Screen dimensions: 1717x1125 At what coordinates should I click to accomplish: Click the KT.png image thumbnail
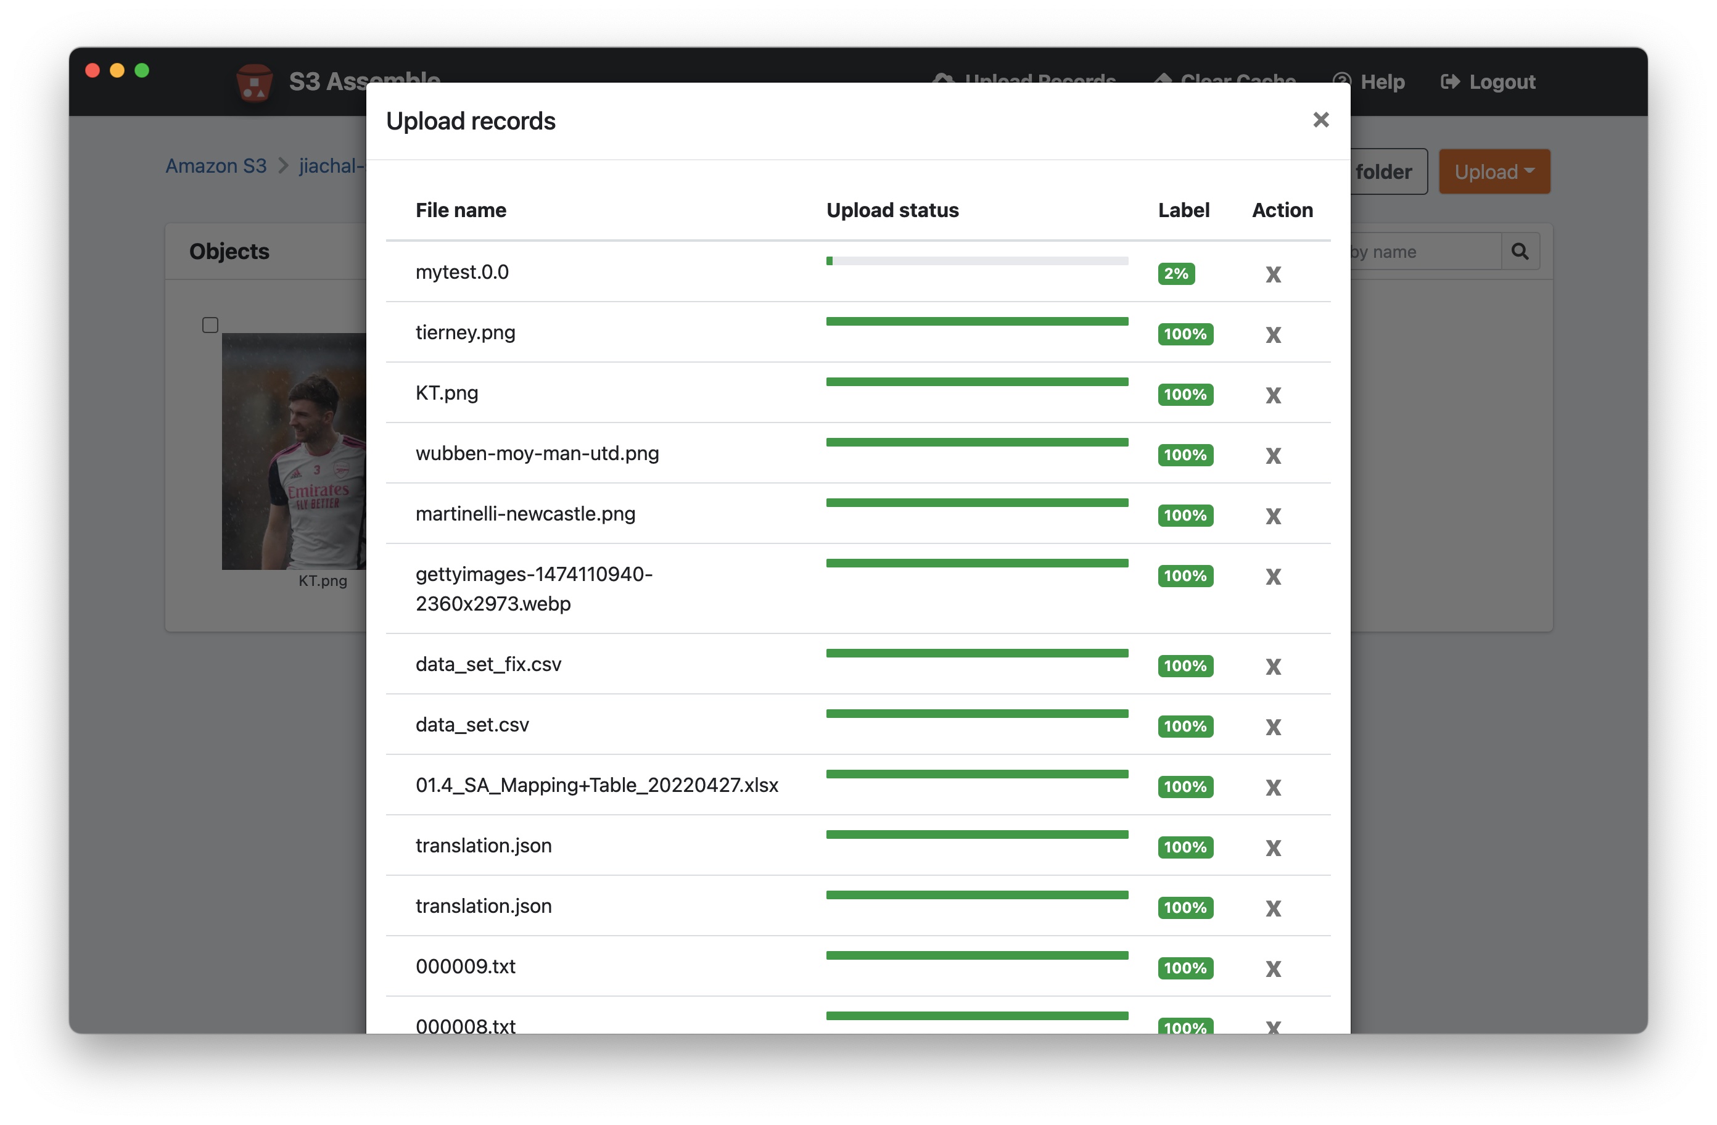pos(294,451)
